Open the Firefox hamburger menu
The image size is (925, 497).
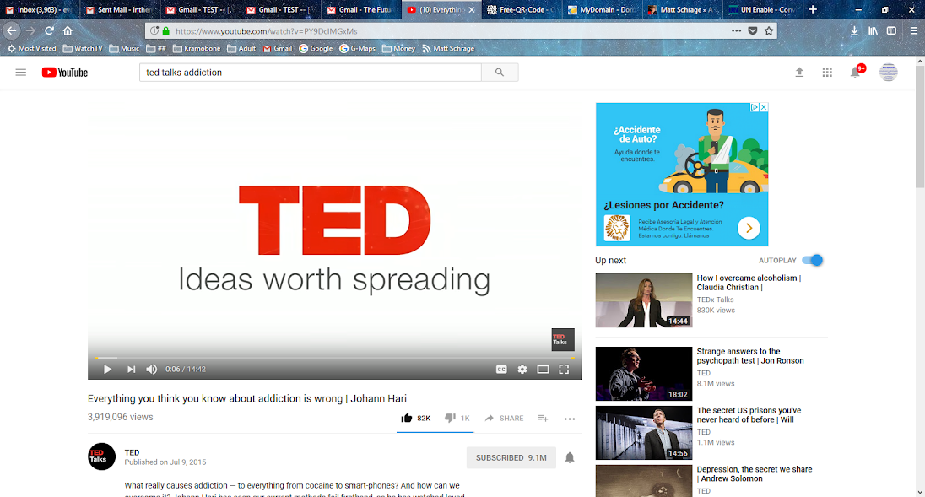[x=913, y=30]
